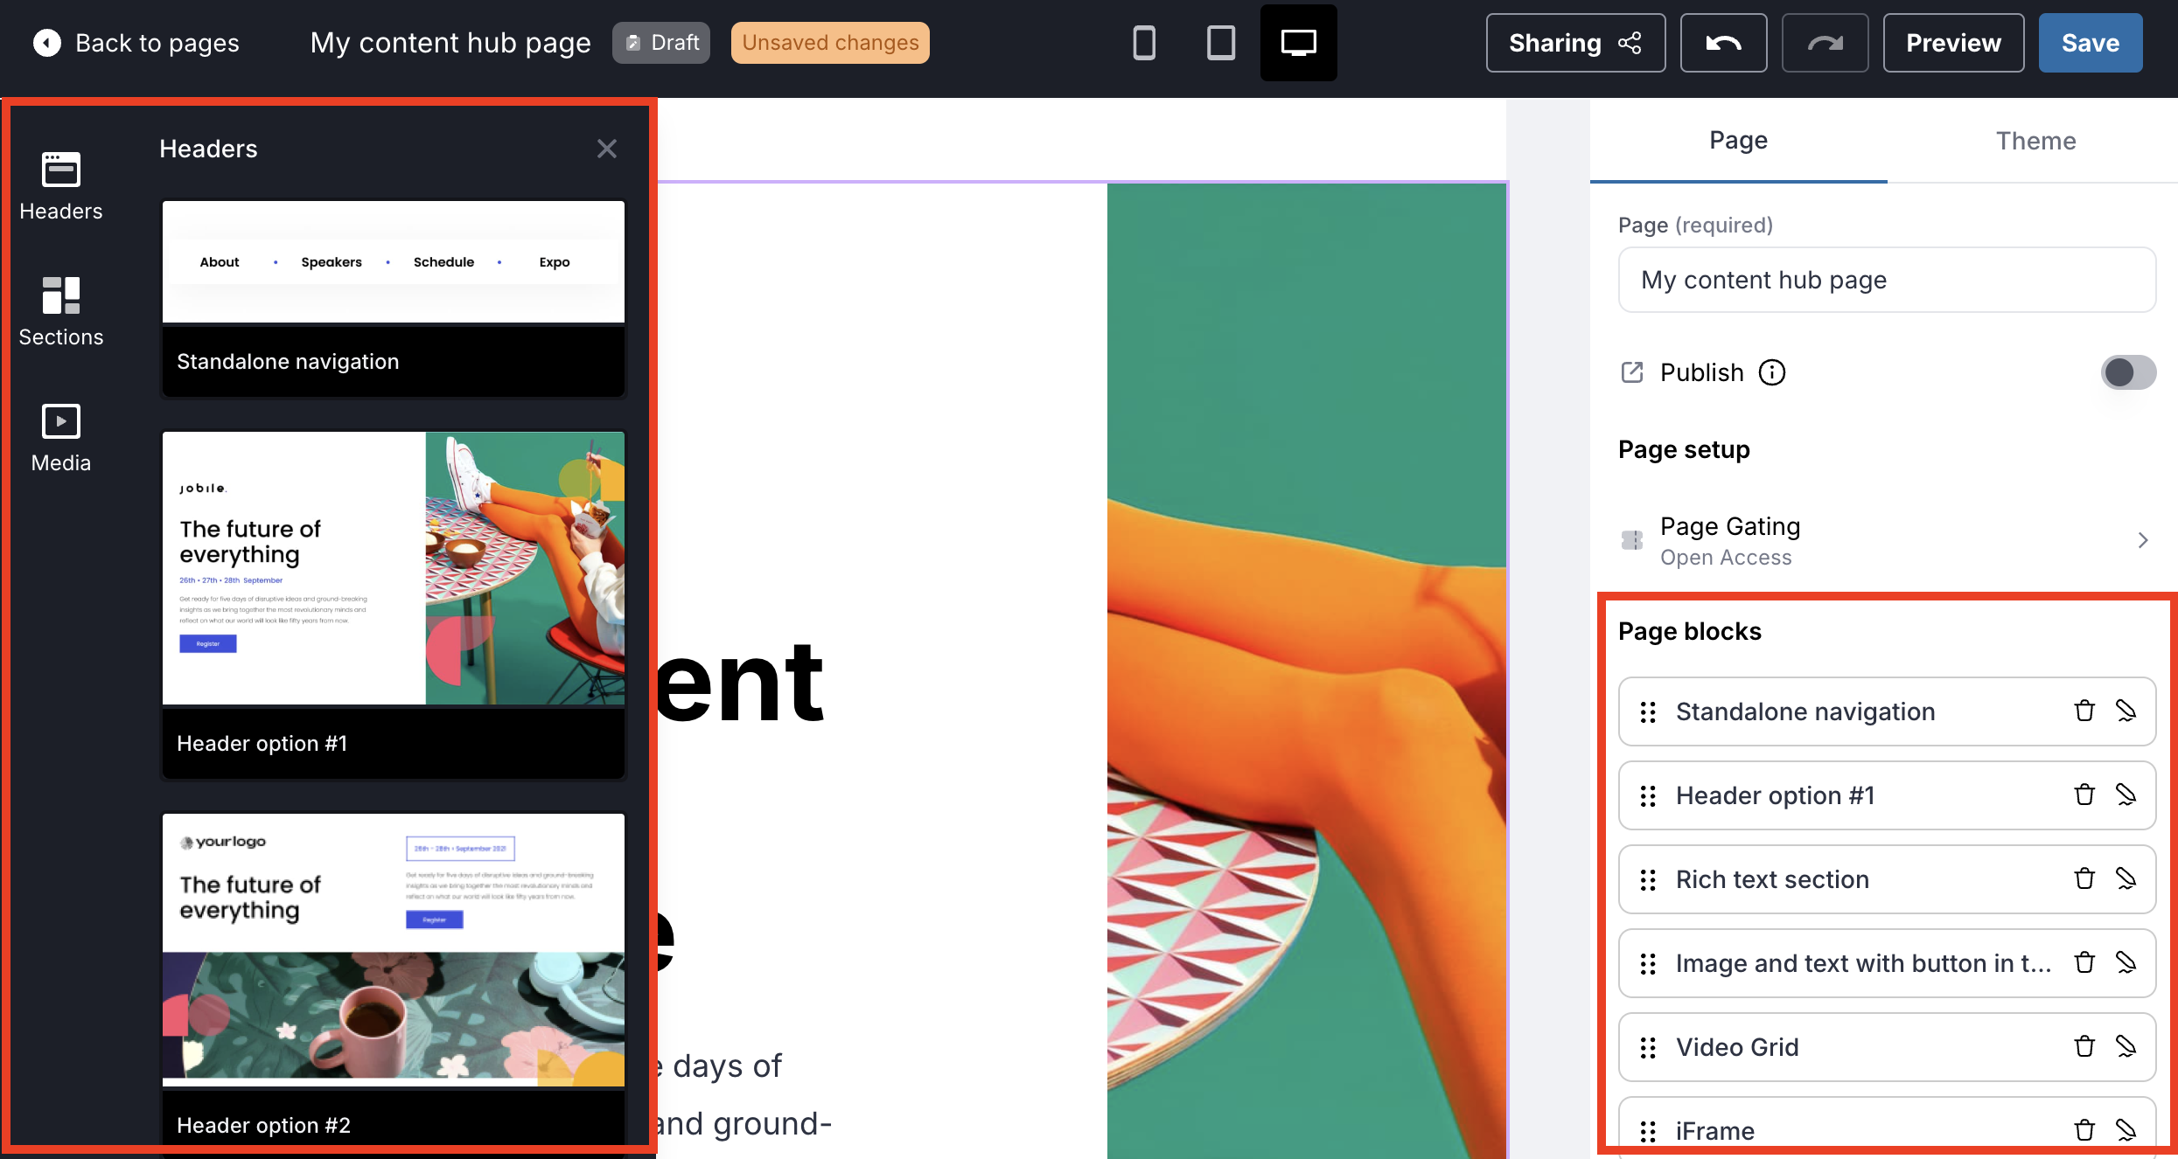Image resolution: width=2178 pixels, height=1159 pixels.
Task: Select the Rich text section page block
Action: pos(1887,879)
